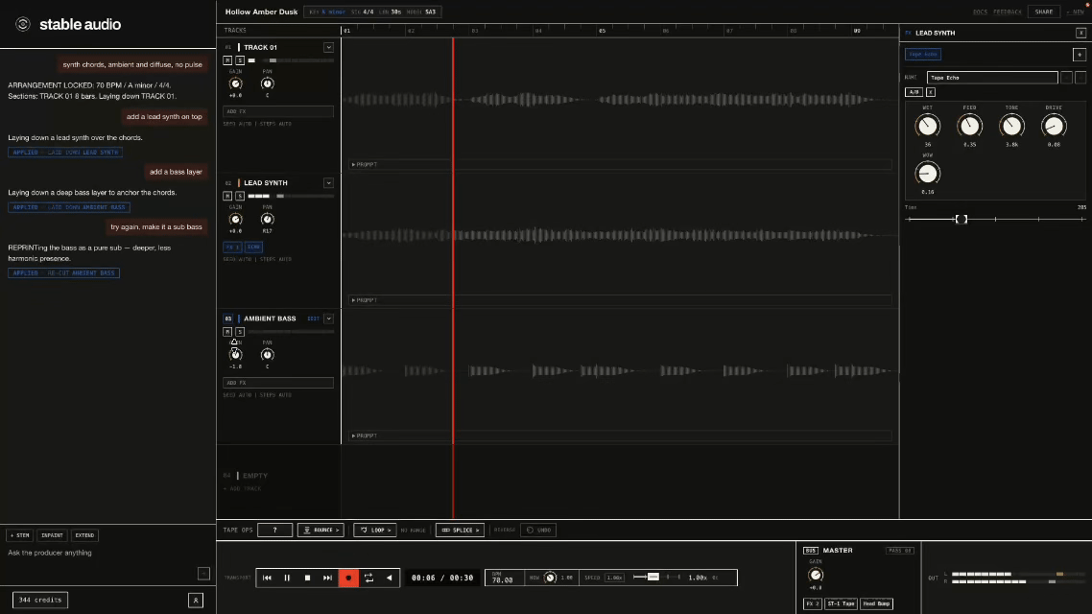Image resolution: width=1092 pixels, height=614 pixels.
Task: Click the red record button
Action: 348,578
